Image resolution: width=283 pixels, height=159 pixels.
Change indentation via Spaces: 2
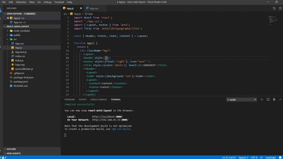(x=243, y=157)
